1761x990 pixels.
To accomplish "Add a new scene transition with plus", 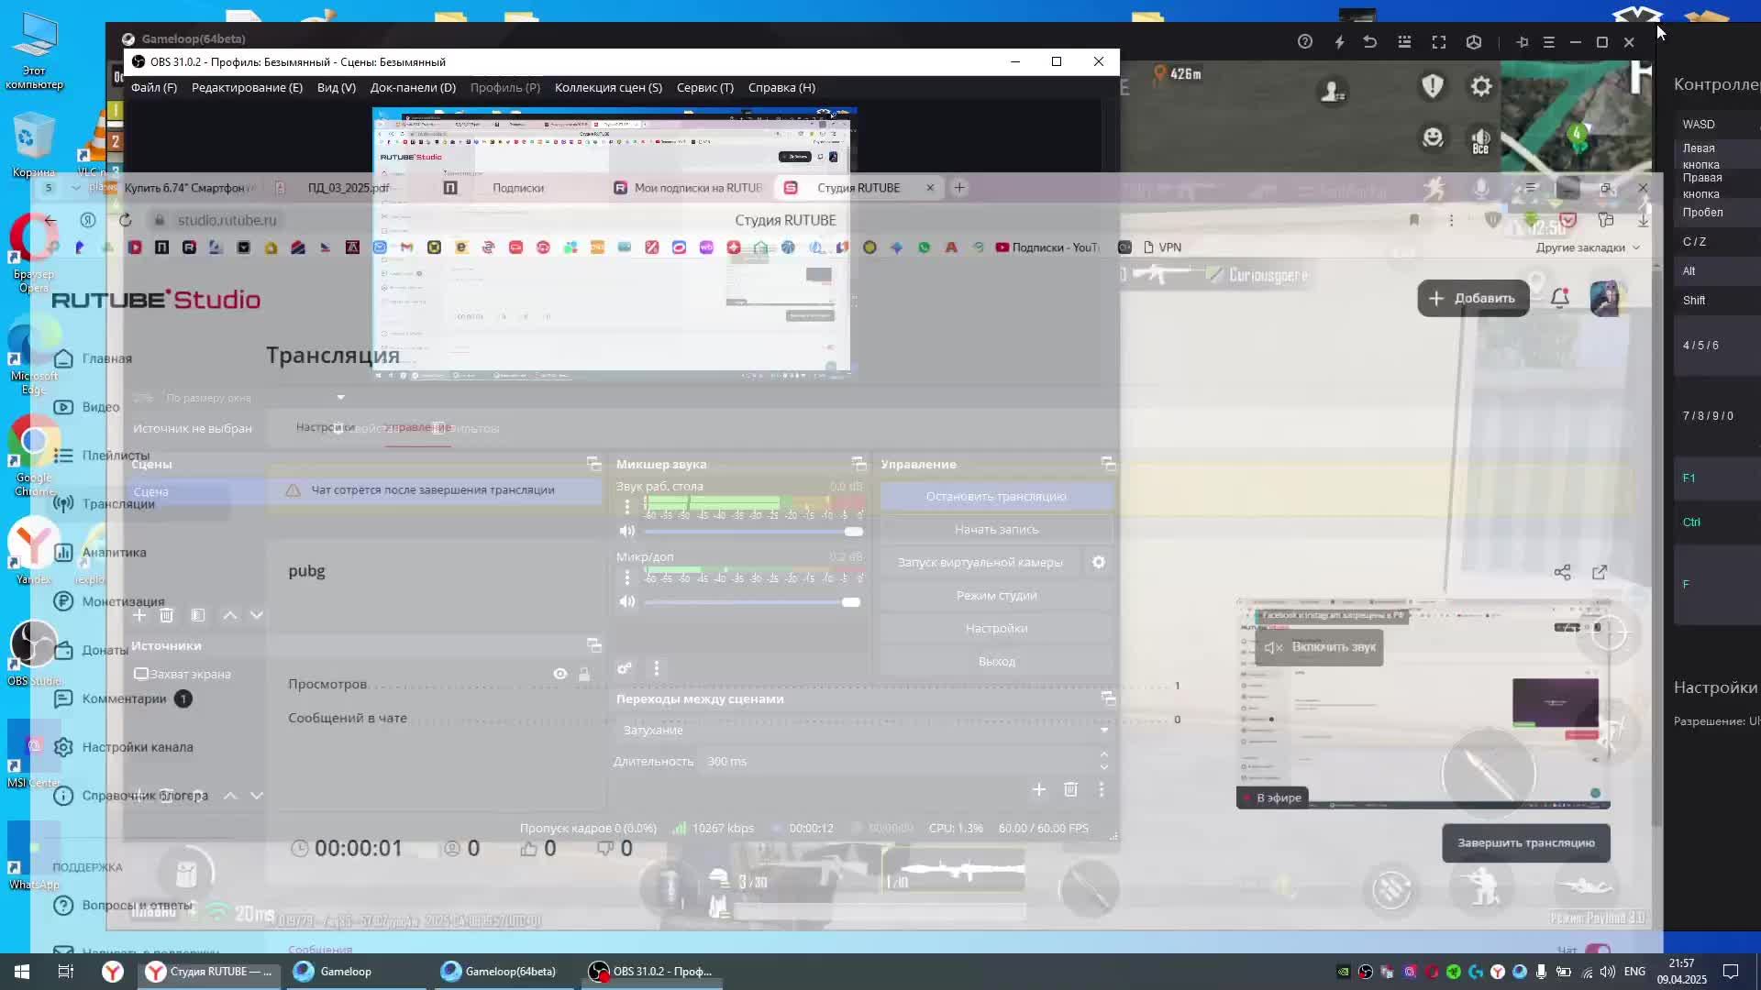I will pos(1038,789).
